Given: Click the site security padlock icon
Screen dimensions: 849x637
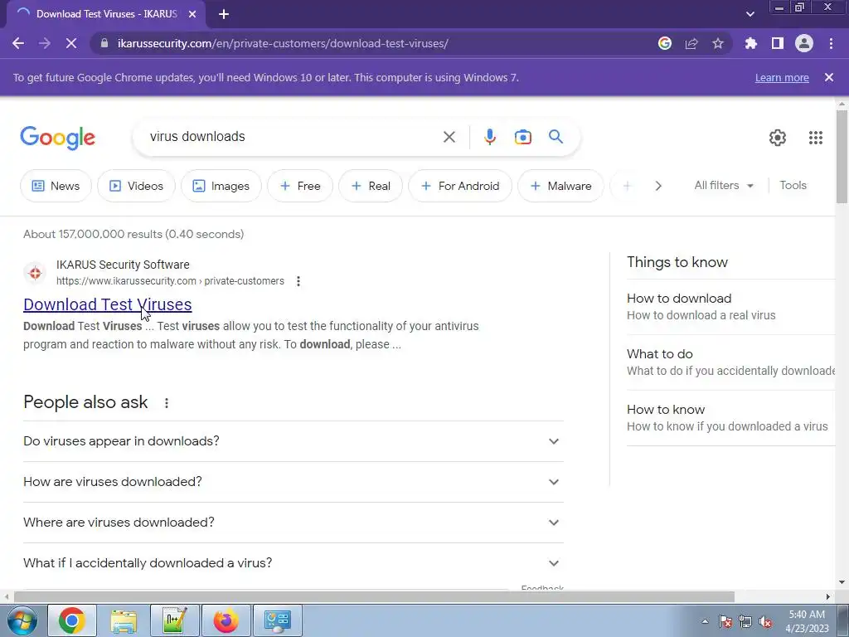Looking at the screenshot, I should pos(104,43).
